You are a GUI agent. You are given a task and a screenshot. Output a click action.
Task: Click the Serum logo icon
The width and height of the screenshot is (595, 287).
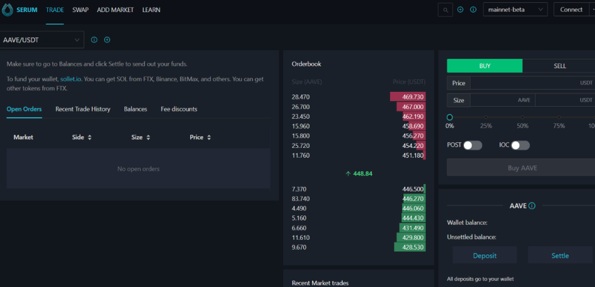[7, 10]
